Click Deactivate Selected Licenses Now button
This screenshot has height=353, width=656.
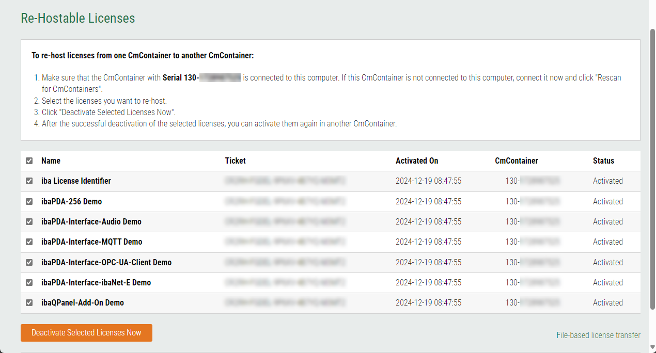tap(86, 333)
